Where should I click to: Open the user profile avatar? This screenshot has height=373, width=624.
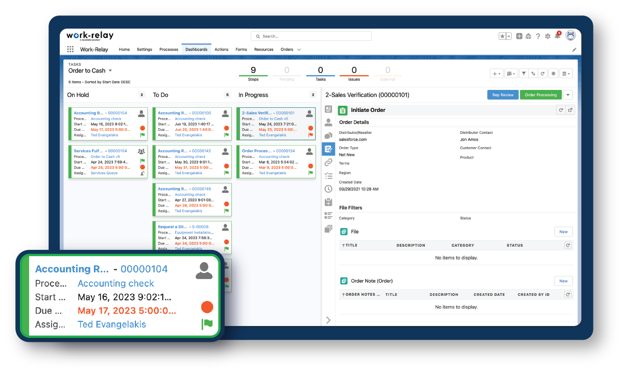tap(570, 36)
